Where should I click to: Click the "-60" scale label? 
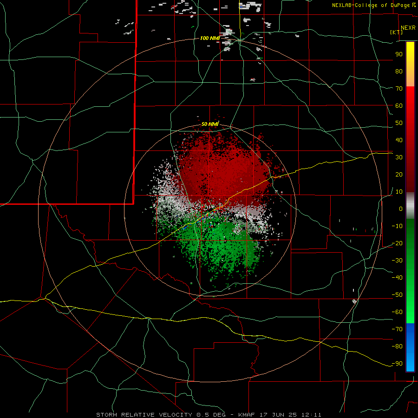[397, 312]
